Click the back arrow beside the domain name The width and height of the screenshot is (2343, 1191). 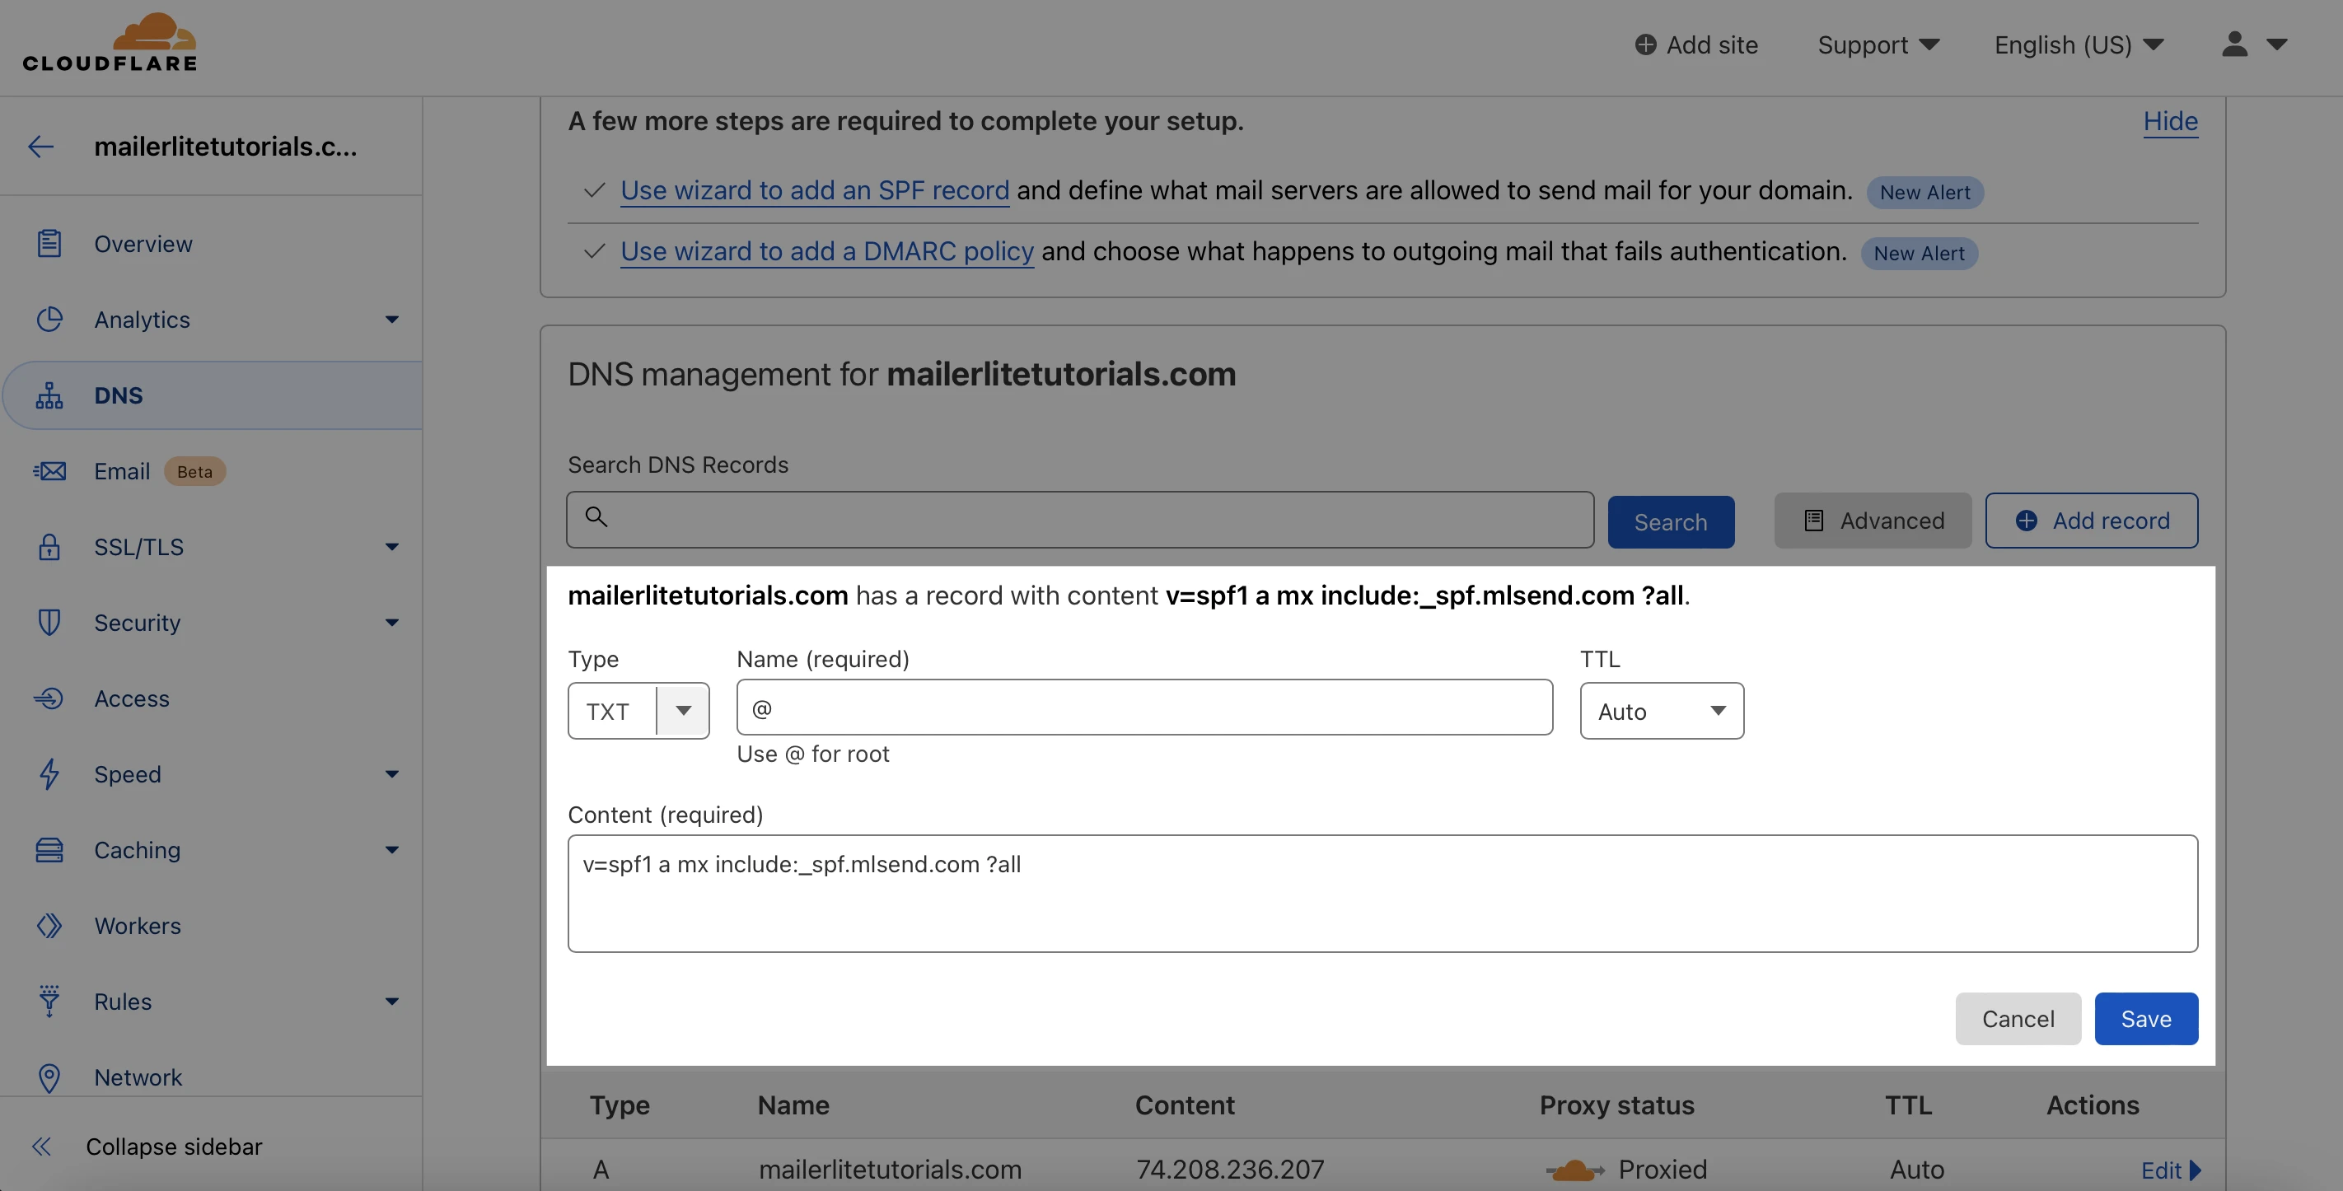(41, 147)
